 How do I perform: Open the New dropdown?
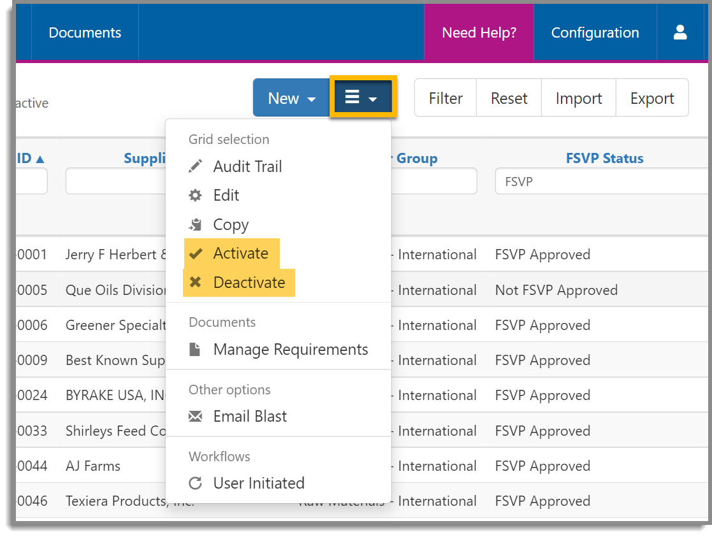tap(291, 98)
